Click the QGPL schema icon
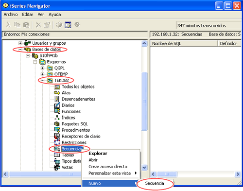The width and height of the screenshot is (243, 191). point(50,68)
